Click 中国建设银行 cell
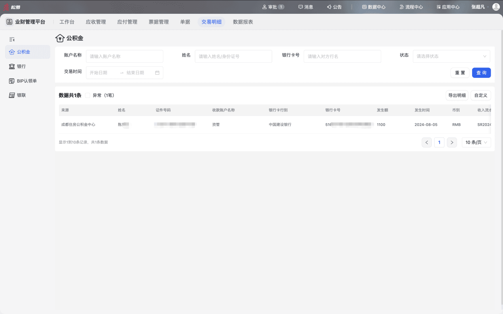The image size is (503, 314). [x=280, y=124]
